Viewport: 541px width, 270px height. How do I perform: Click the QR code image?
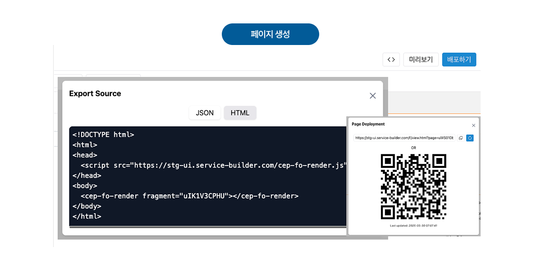tap(413, 187)
